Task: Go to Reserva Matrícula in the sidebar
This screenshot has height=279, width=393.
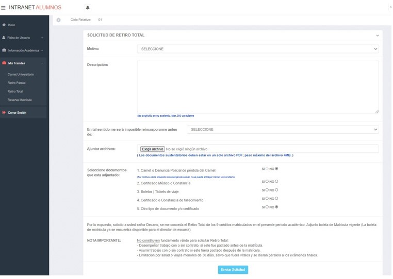Action: [20, 100]
